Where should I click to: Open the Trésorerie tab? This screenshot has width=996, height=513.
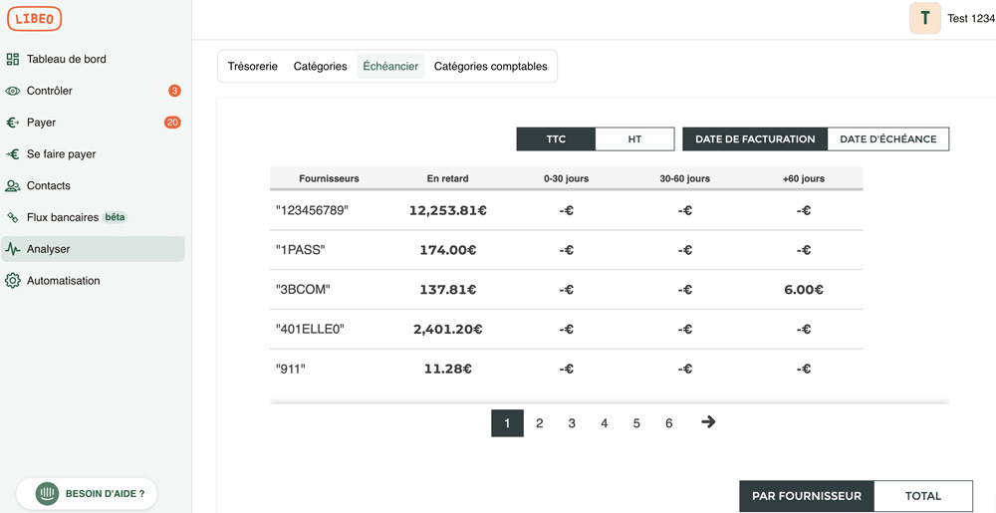[x=252, y=67]
